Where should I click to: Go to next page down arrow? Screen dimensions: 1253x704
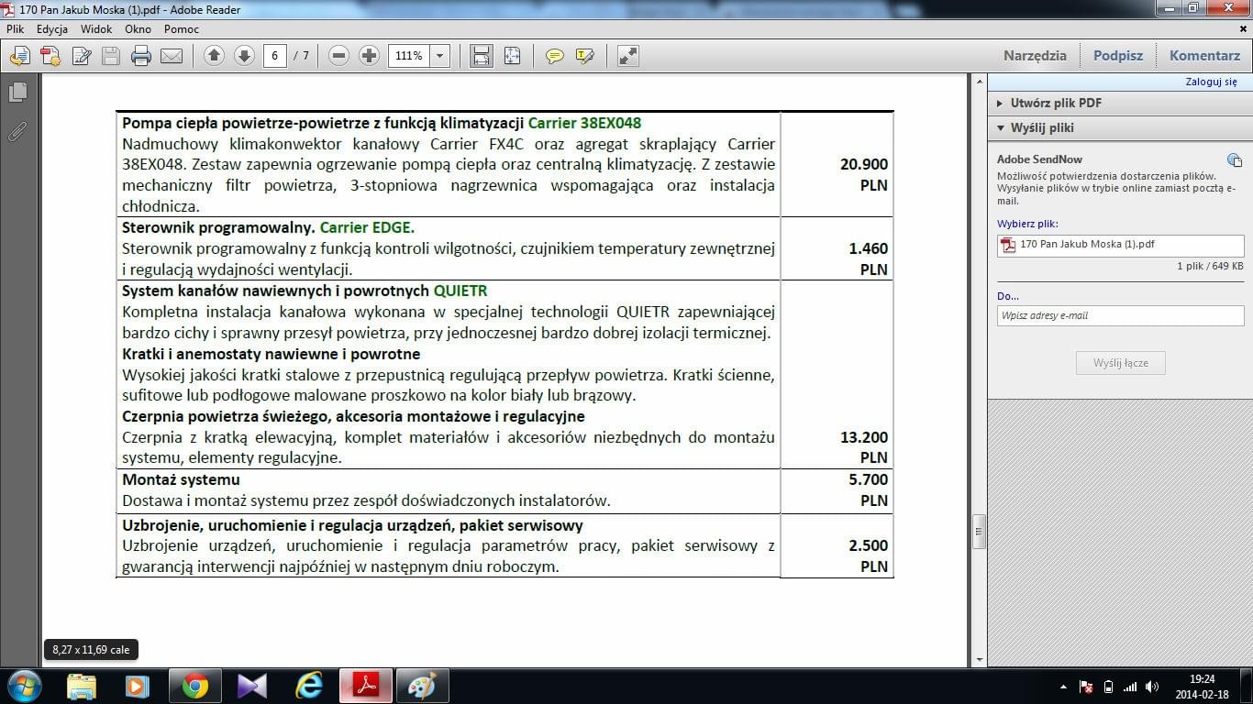pos(244,56)
